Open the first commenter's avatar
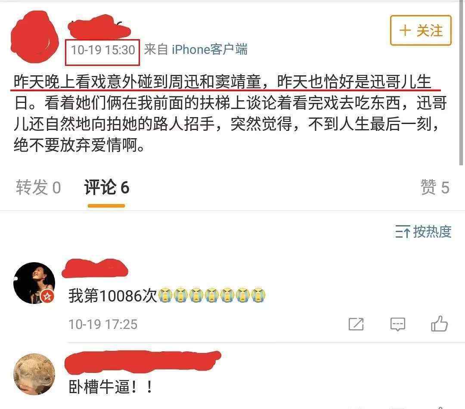465x409 pixels. click(34, 283)
